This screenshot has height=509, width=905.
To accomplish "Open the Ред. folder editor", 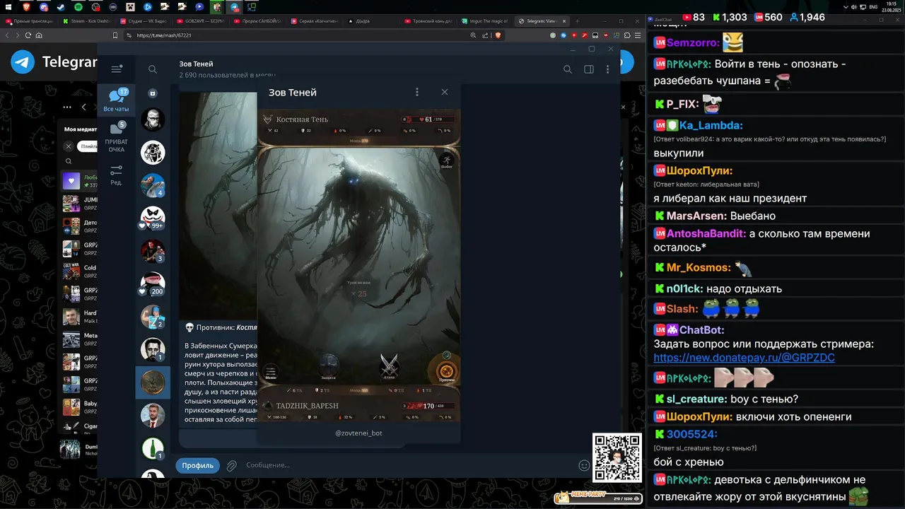I will click(117, 175).
